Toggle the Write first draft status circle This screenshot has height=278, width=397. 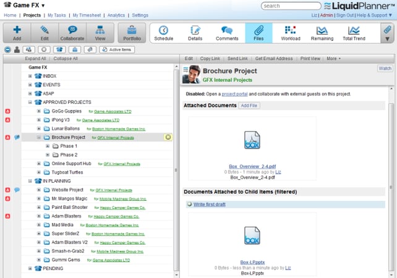coord(189,204)
